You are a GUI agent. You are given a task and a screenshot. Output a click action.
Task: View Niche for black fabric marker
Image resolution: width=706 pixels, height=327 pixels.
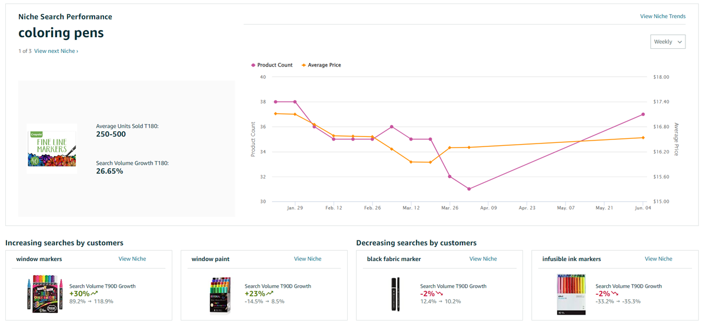tap(483, 259)
